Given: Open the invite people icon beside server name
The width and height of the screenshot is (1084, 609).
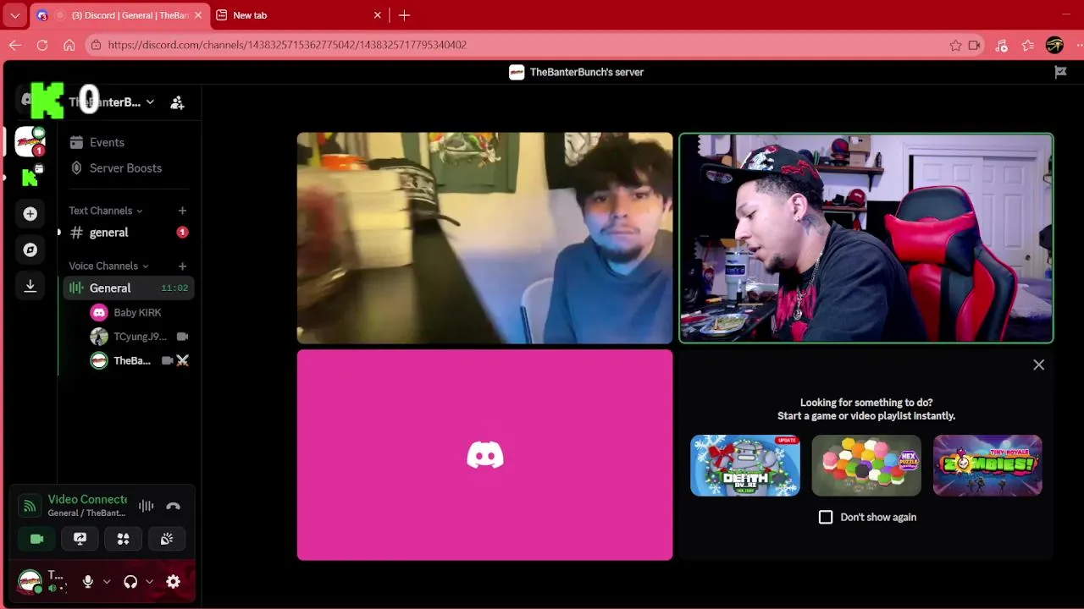Looking at the screenshot, I should 177,102.
